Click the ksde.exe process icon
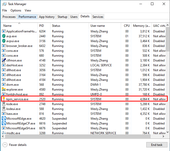The width and height of the screenshot is (170, 151). [x=4, y=104]
